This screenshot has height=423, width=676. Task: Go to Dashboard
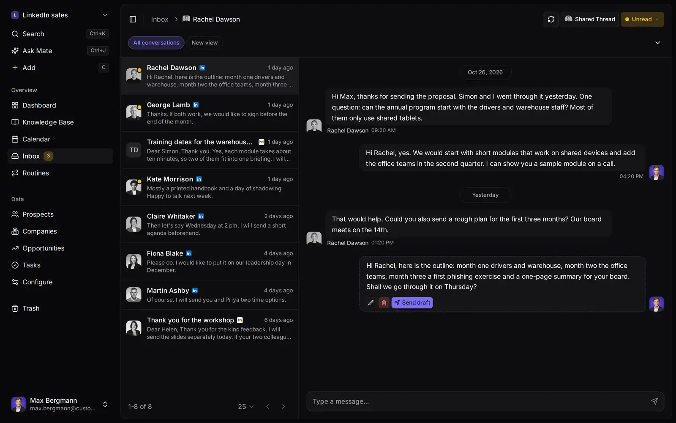click(x=60, y=105)
